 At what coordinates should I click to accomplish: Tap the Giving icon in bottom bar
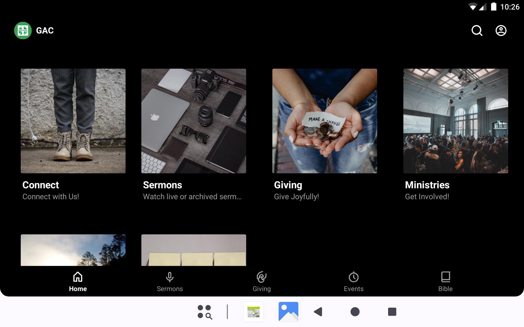[261, 277]
